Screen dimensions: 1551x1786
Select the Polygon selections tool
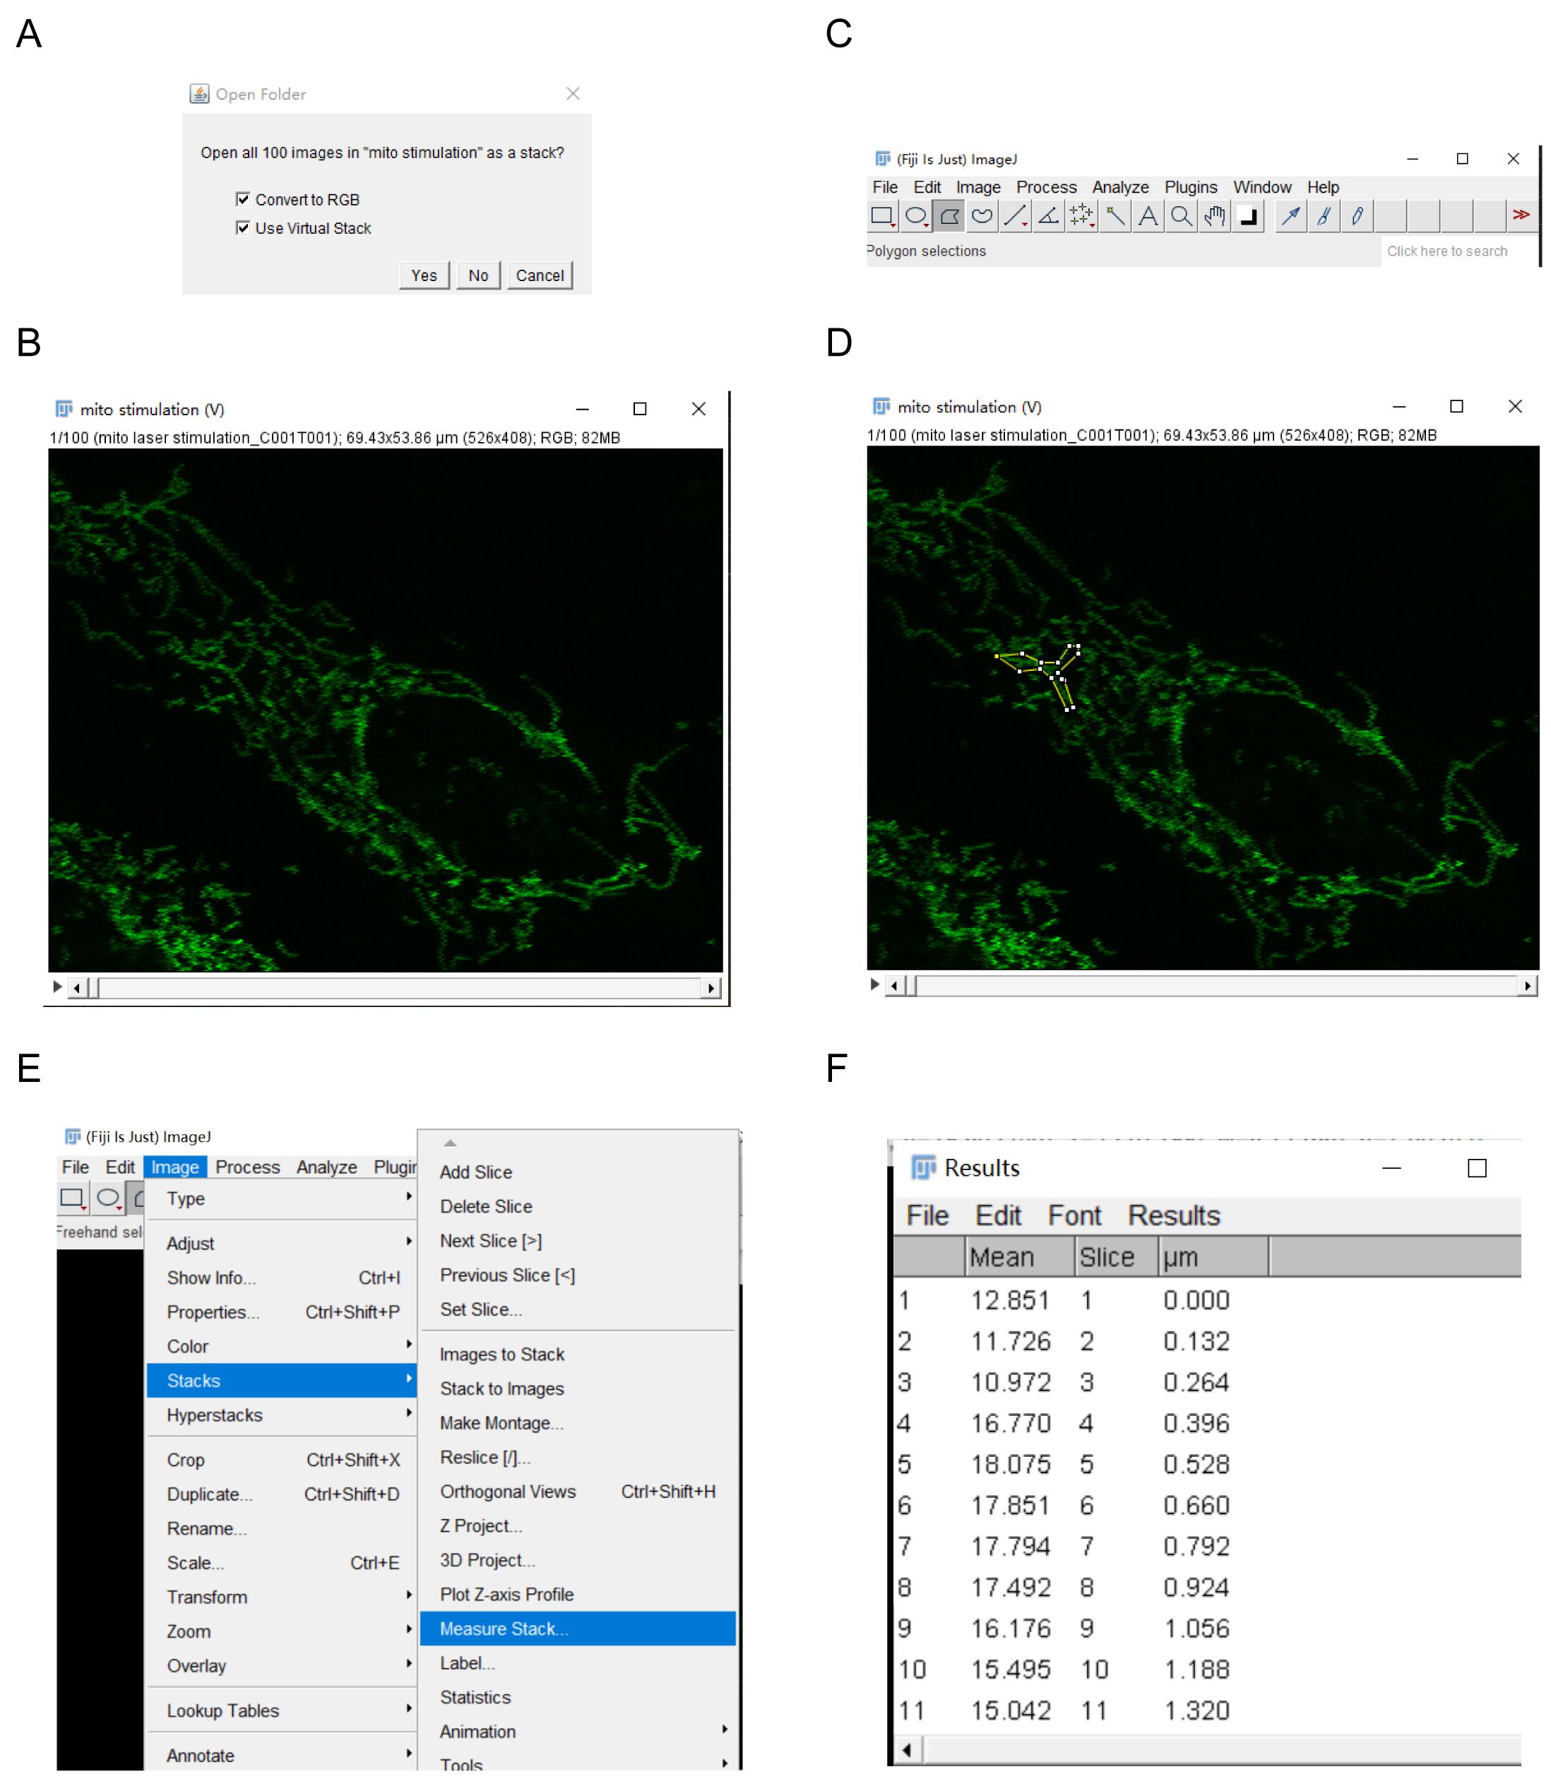(949, 215)
